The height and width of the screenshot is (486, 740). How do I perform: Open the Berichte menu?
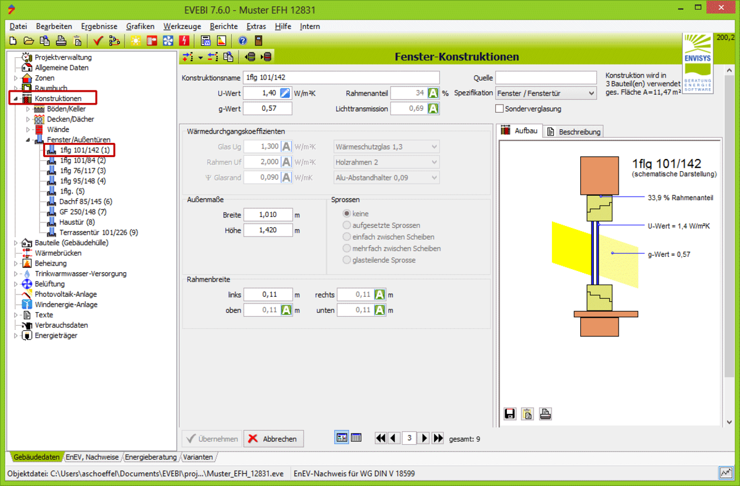point(223,26)
